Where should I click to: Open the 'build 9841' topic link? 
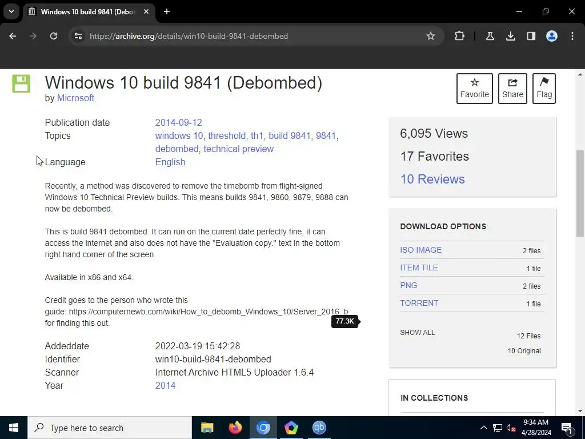290,136
